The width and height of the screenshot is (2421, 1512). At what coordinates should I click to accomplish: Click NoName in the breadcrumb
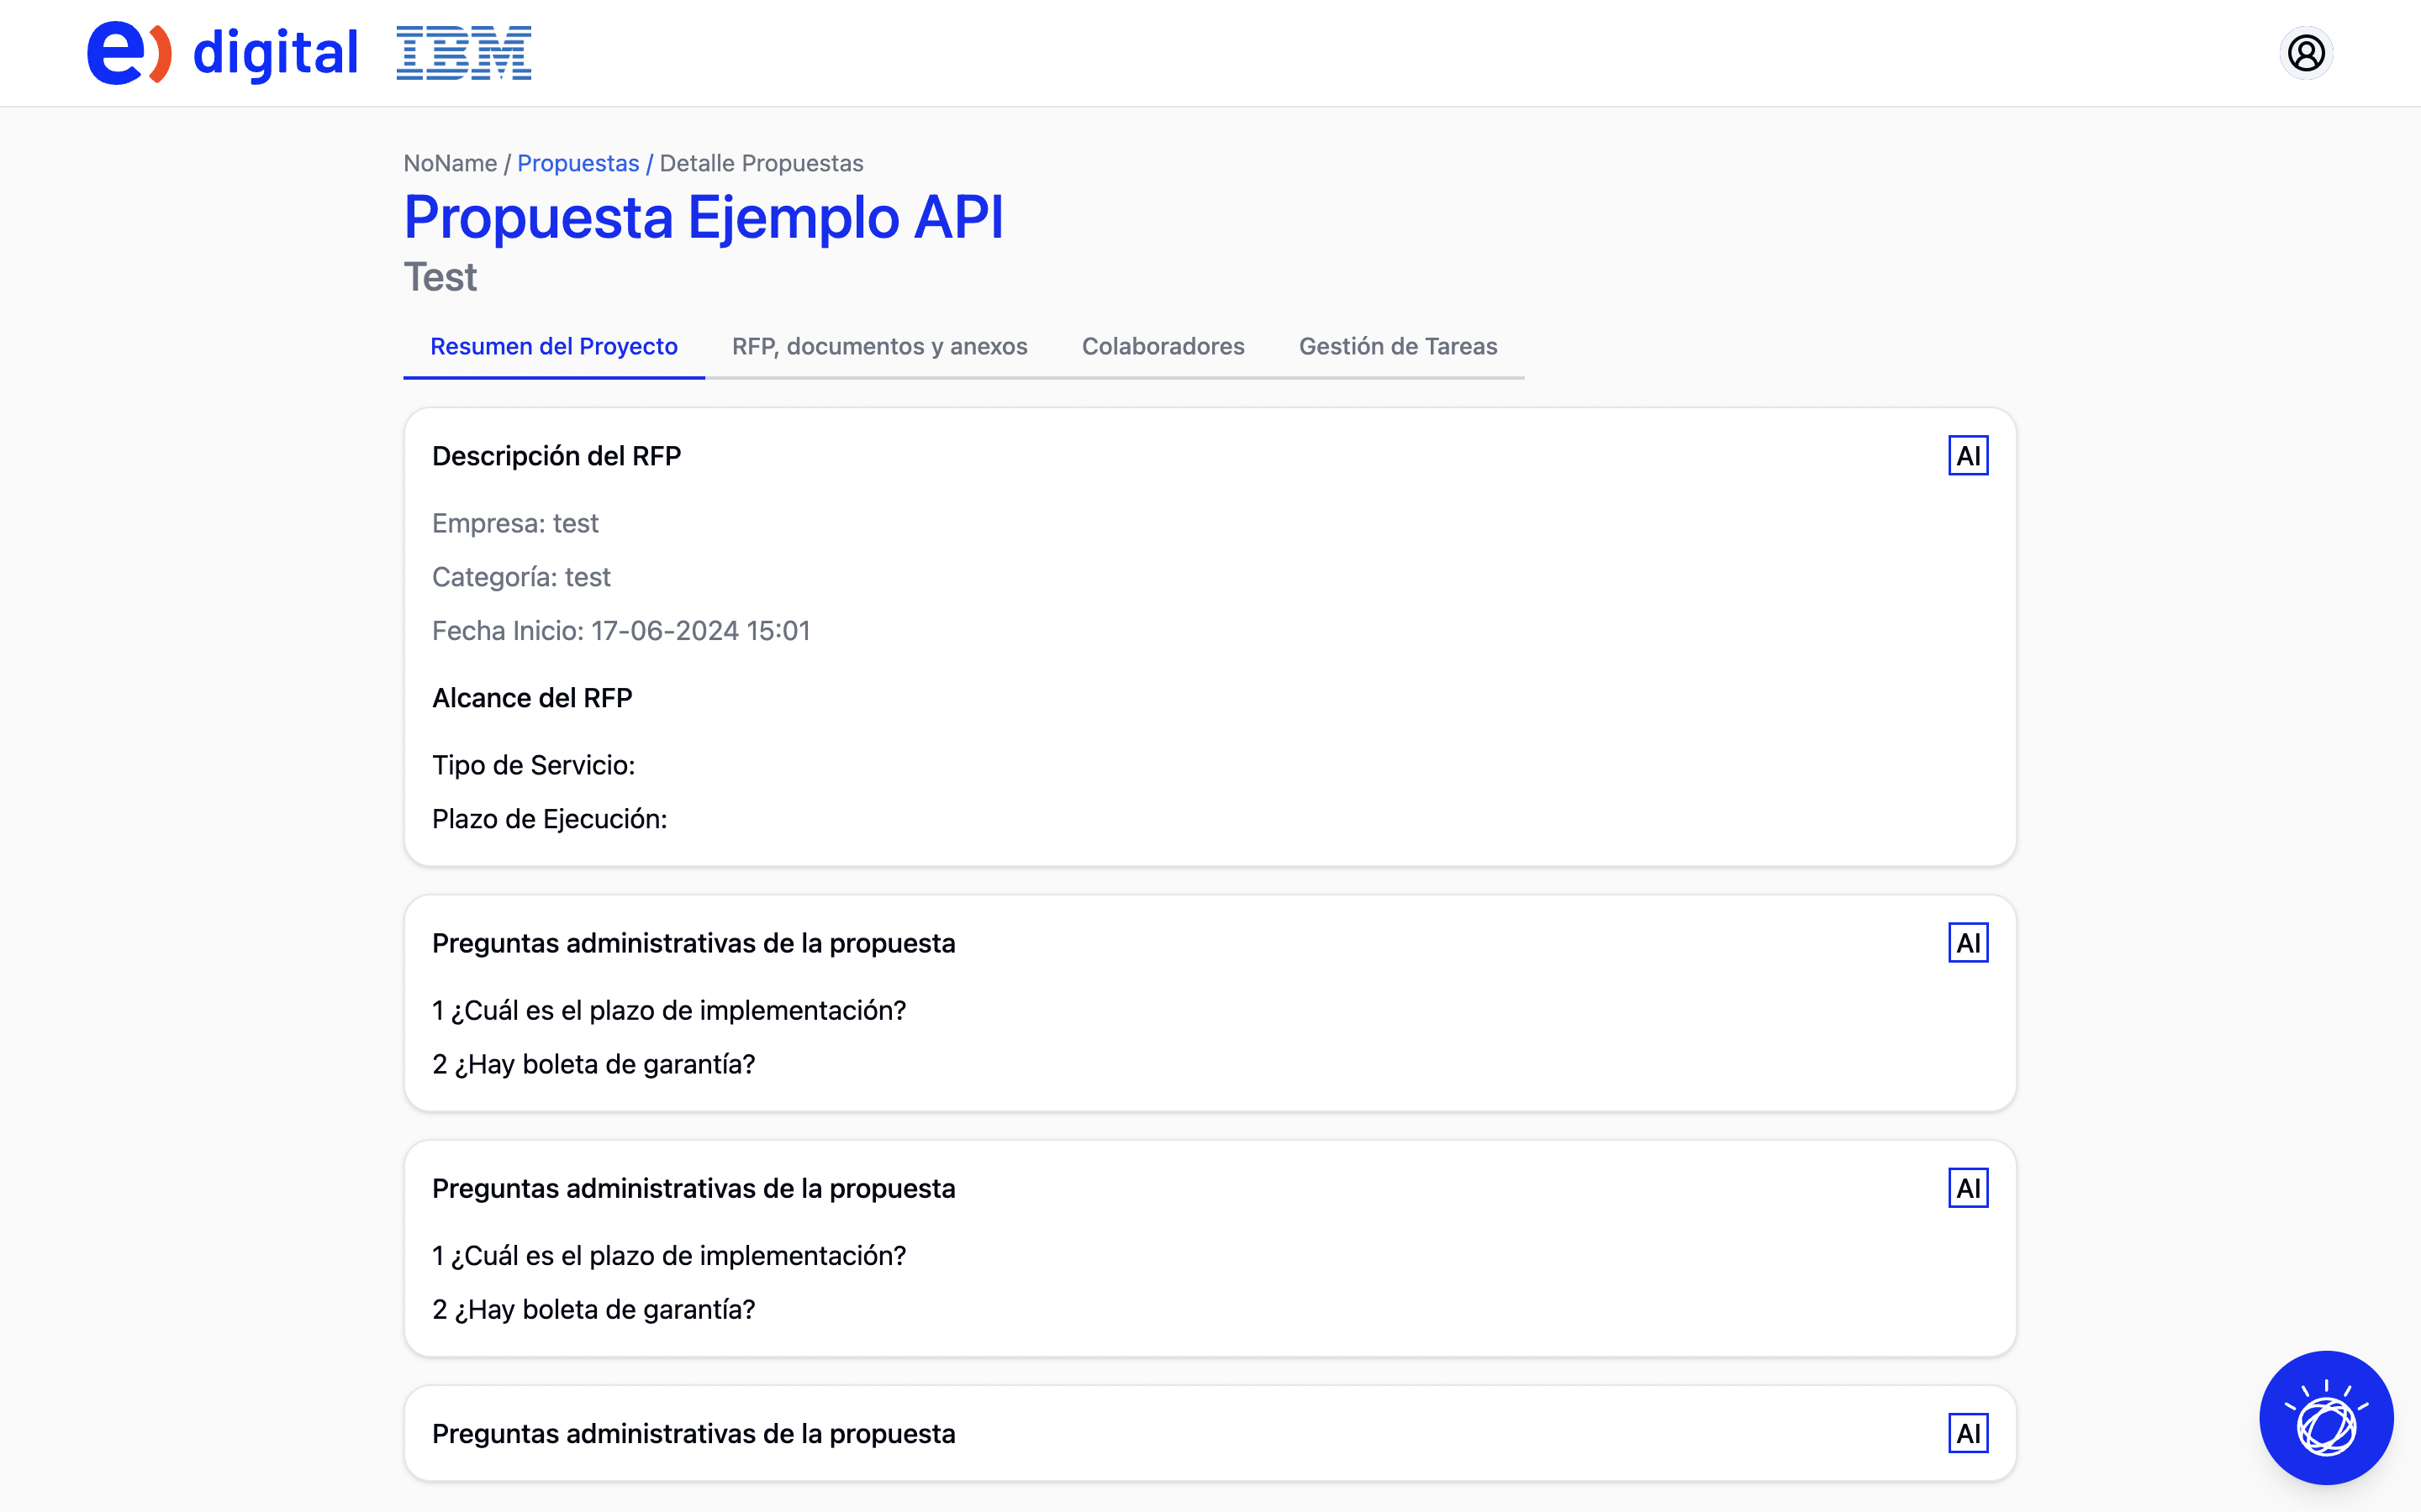click(451, 163)
